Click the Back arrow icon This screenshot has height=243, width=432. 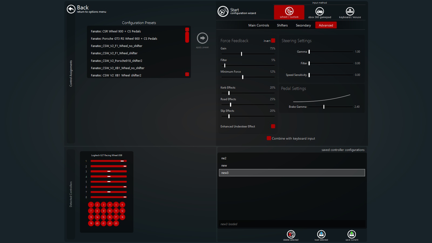[71, 9]
